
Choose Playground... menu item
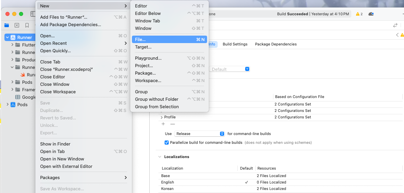coord(170,58)
